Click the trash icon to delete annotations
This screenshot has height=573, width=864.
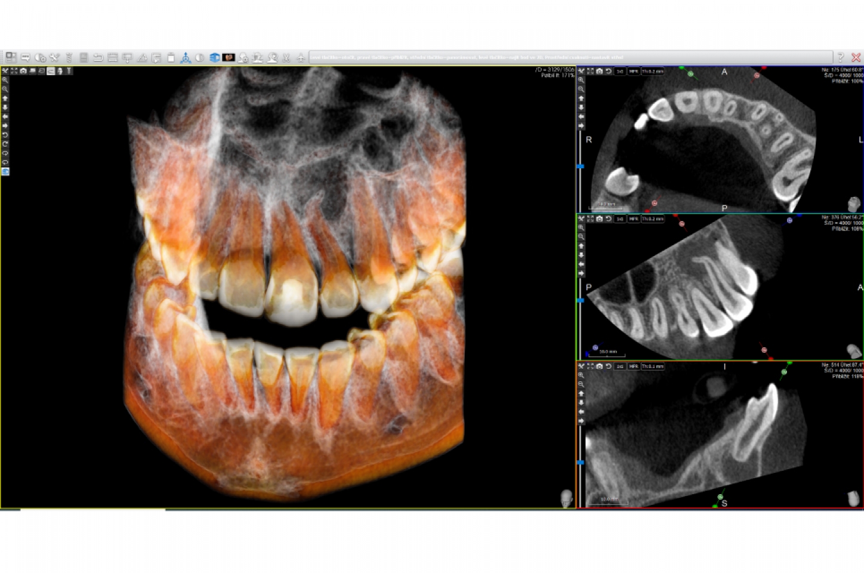click(172, 57)
